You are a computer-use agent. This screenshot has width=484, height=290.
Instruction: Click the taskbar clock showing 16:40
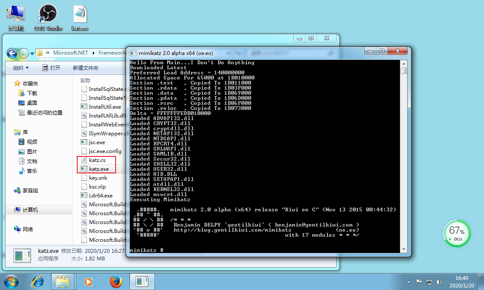point(462,282)
